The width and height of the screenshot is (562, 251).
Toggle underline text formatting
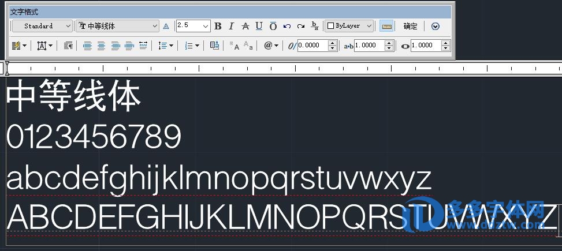click(x=259, y=26)
